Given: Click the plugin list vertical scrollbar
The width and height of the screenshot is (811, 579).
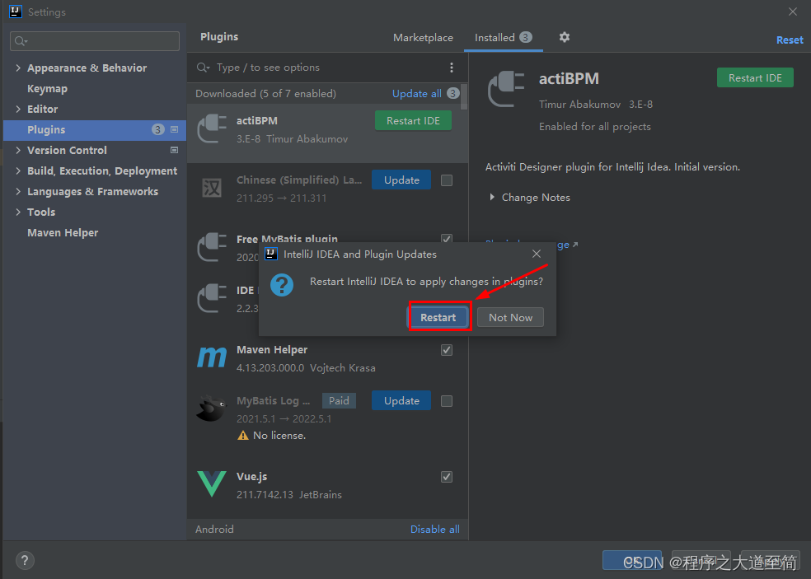Looking at the screenshot, I should pos(464,96).
